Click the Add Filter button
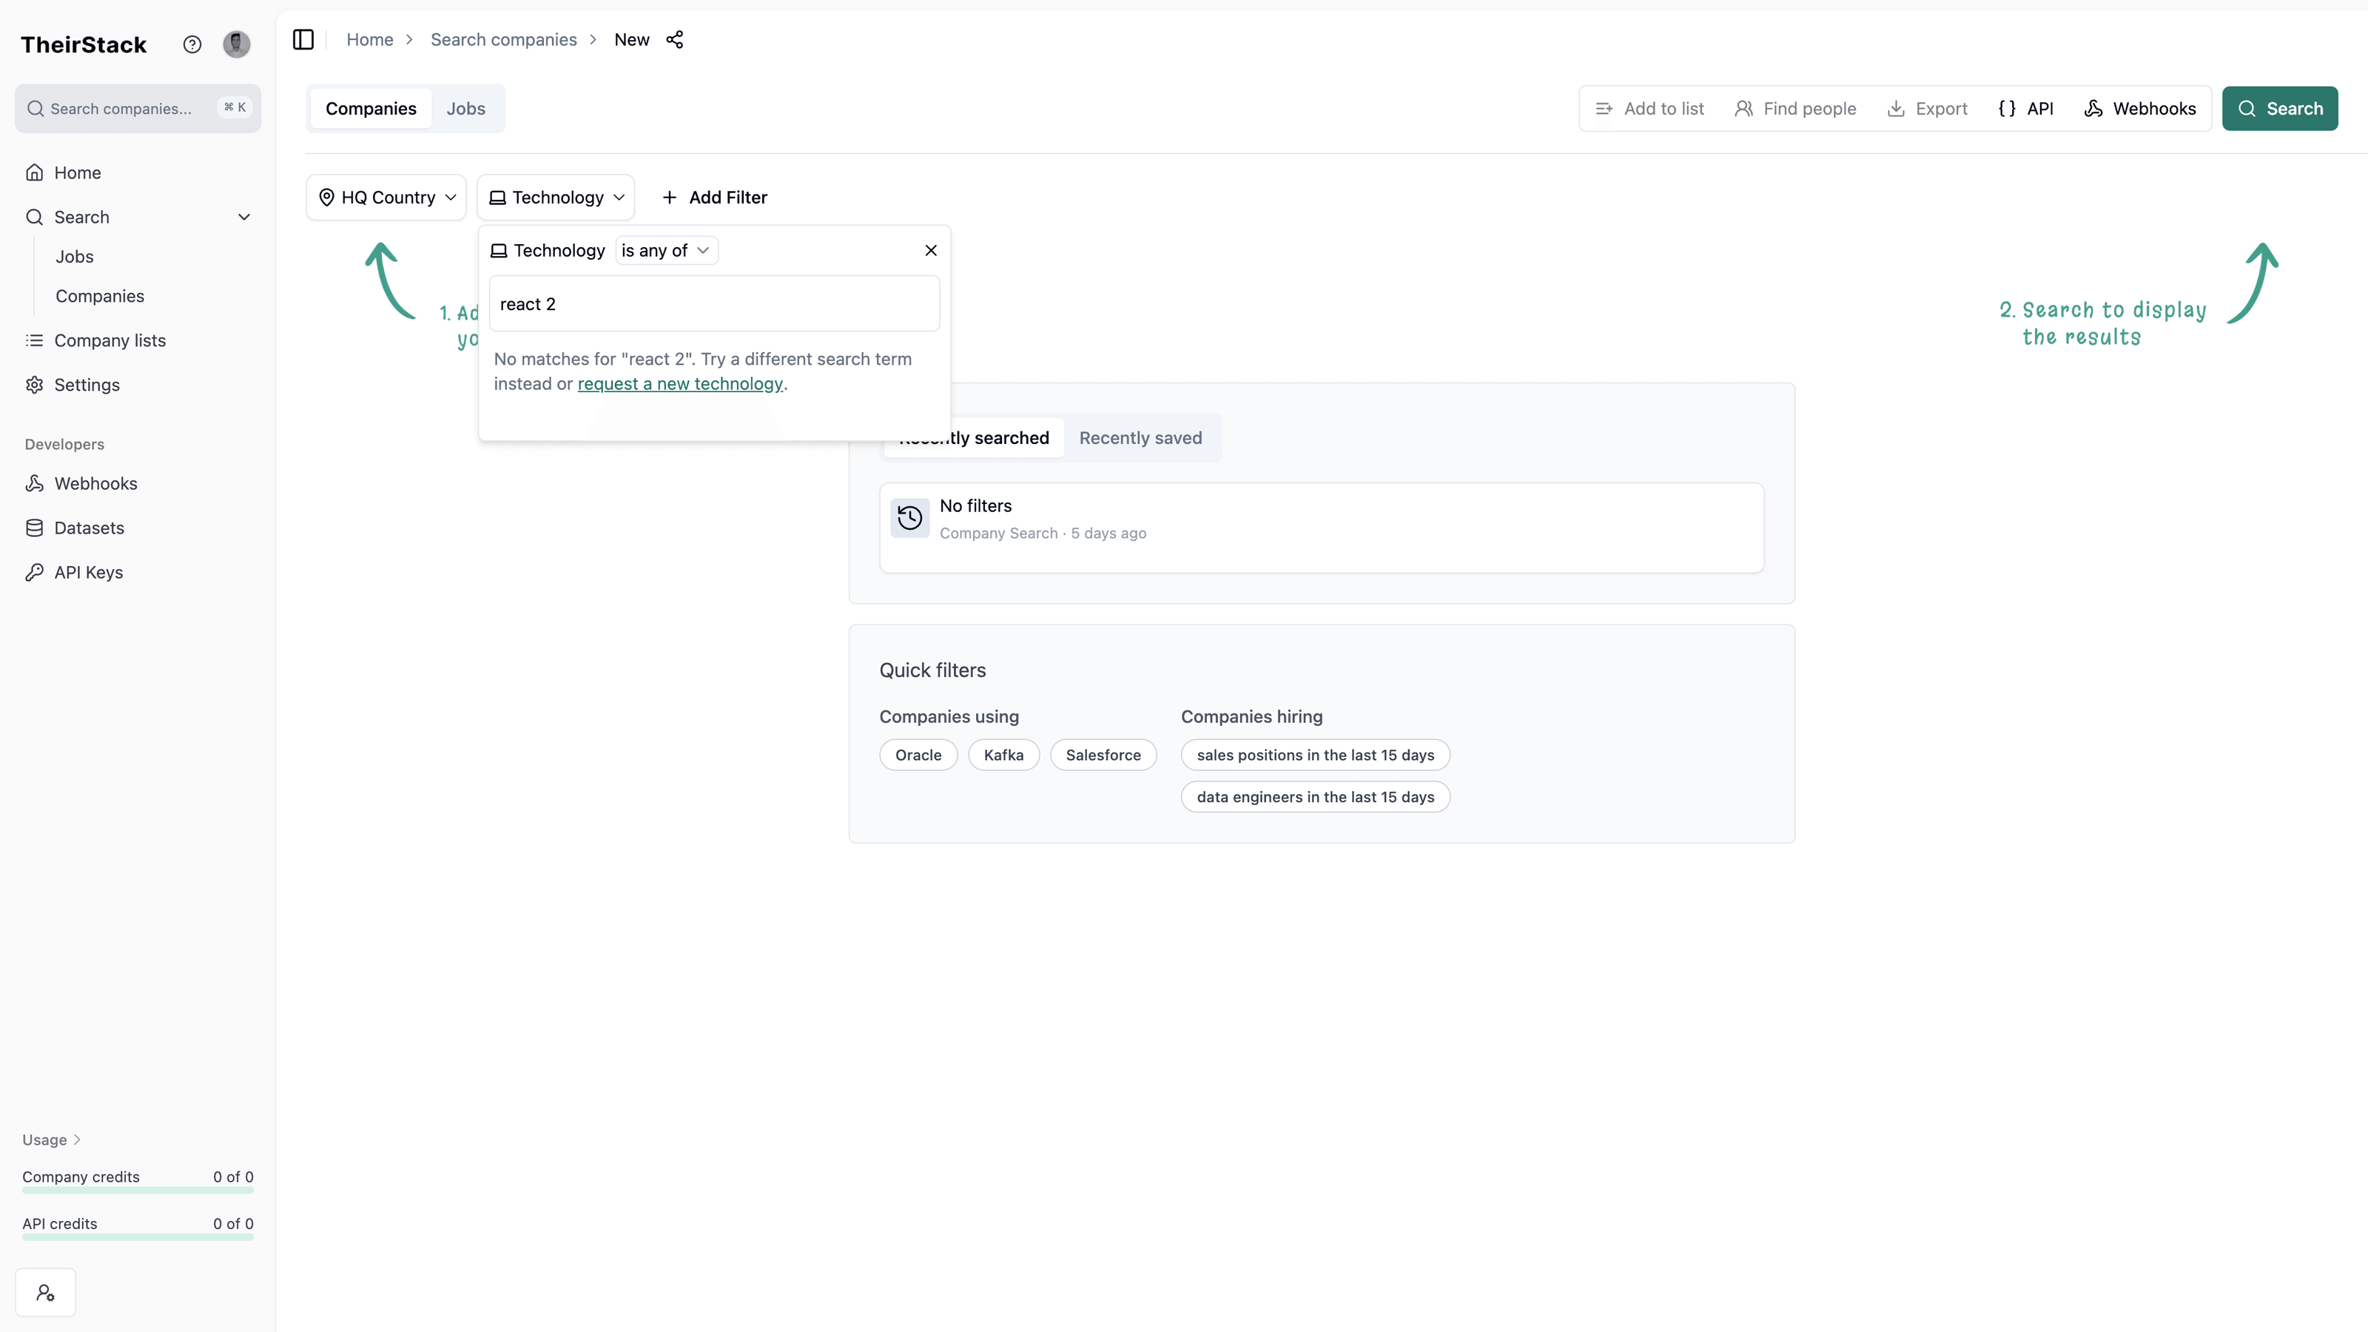 coord(714,198)
